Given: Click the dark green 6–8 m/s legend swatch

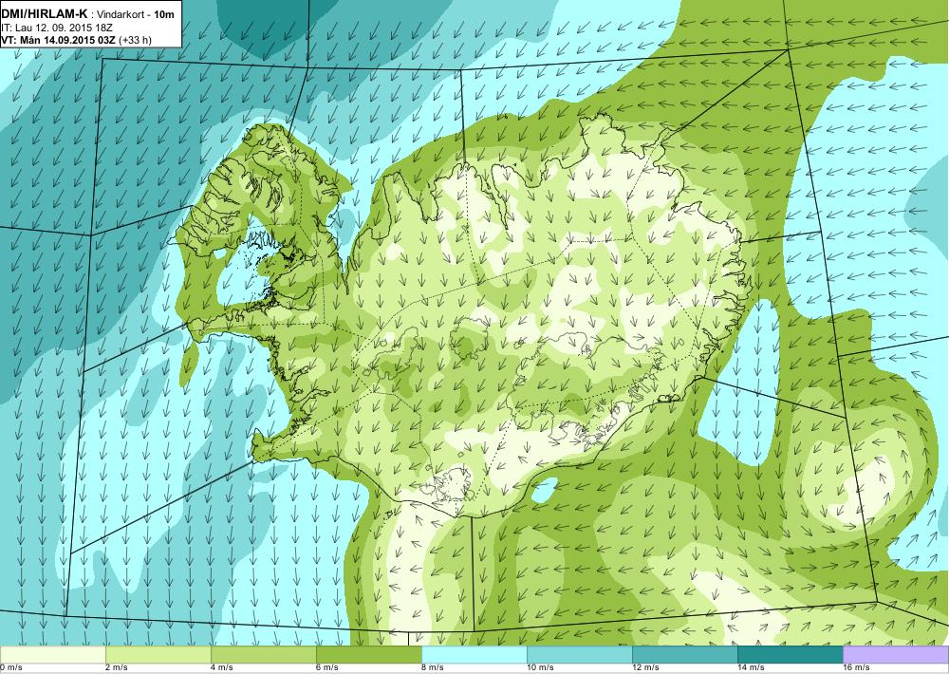Looking at the screenshot, I should tap(369, 655).
